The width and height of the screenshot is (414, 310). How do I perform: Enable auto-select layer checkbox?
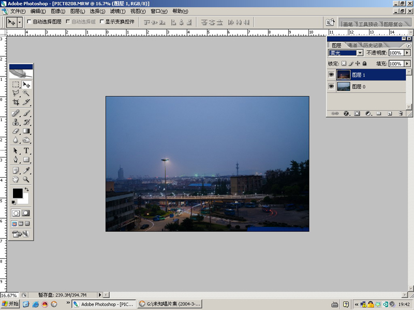pyautogui.click(x=29, y=22)
